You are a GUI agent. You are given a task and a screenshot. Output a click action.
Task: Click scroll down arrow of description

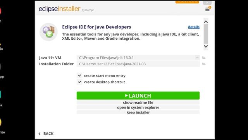(x=206, y=46)
